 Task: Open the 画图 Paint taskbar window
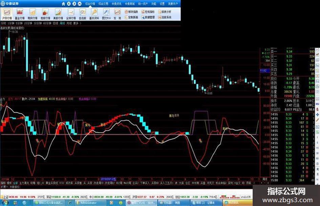174,203
